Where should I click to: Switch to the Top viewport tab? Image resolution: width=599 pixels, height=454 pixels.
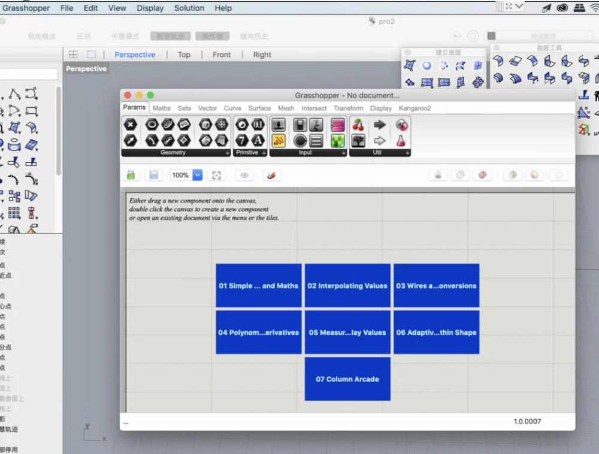[184, 55]
